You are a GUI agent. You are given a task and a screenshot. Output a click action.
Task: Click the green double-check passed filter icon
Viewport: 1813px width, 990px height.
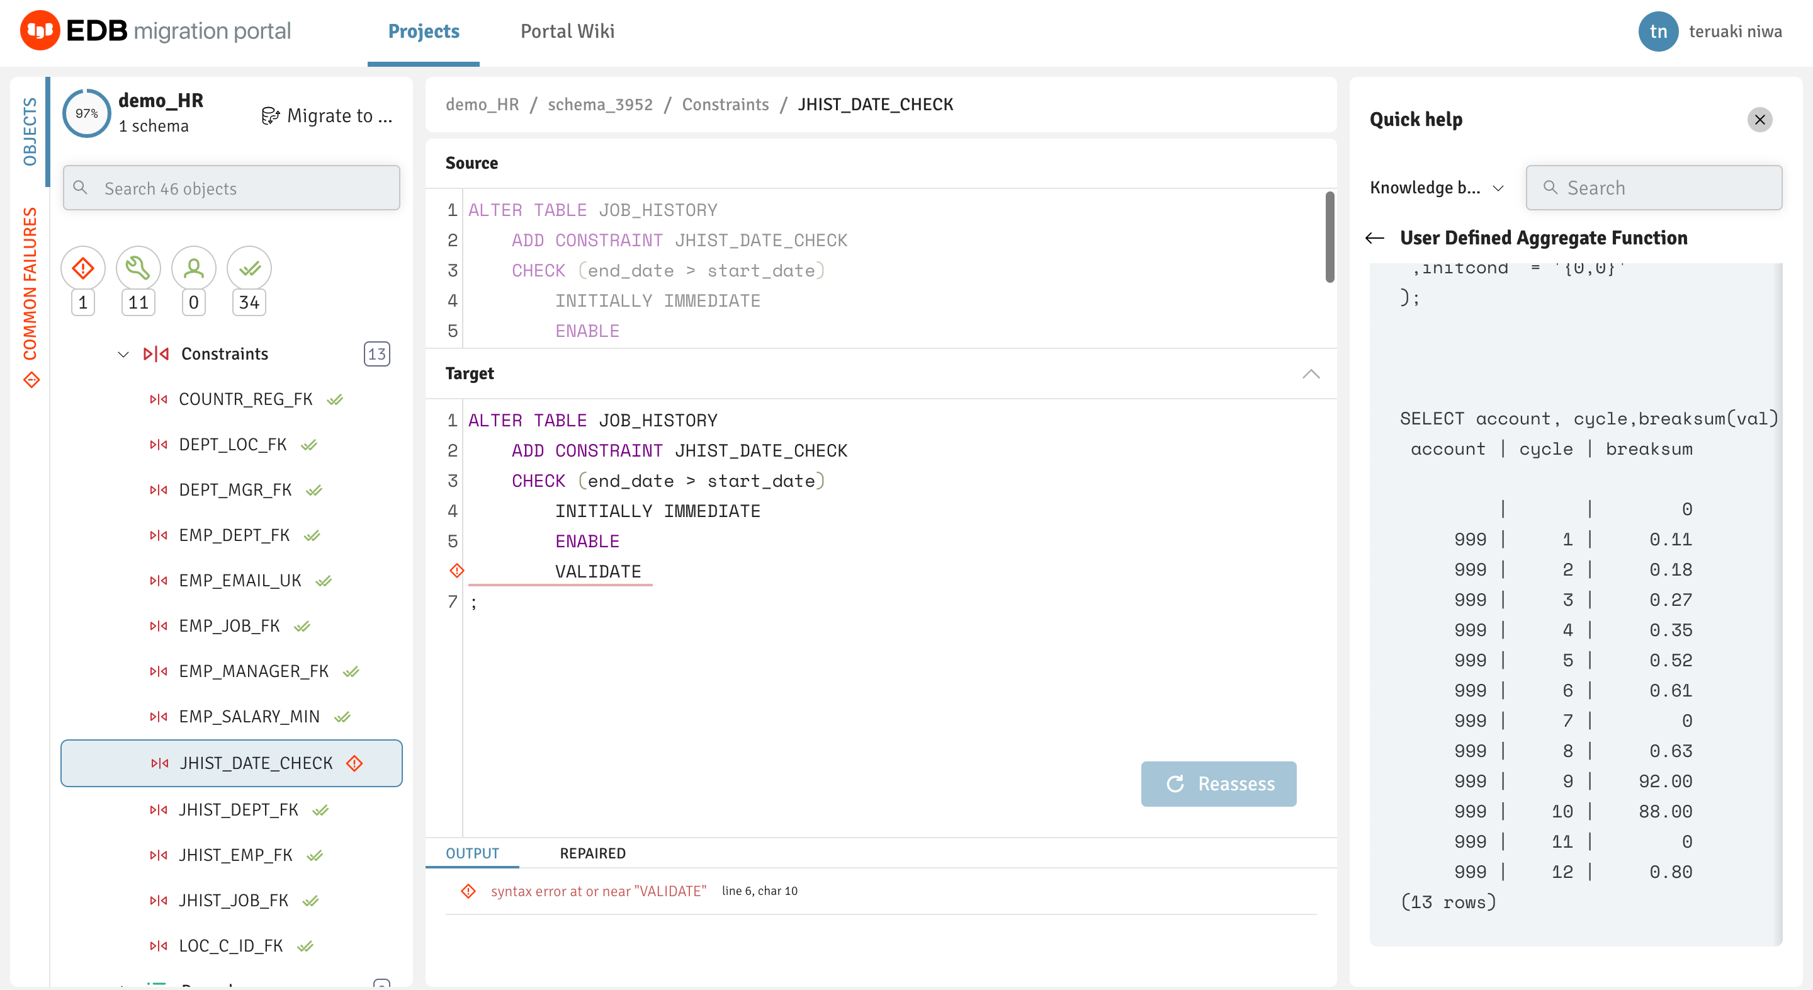coord(249,268)
